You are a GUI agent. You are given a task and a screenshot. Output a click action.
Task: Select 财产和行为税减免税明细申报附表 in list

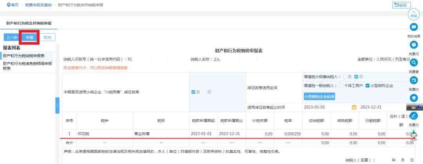point(27,65)
